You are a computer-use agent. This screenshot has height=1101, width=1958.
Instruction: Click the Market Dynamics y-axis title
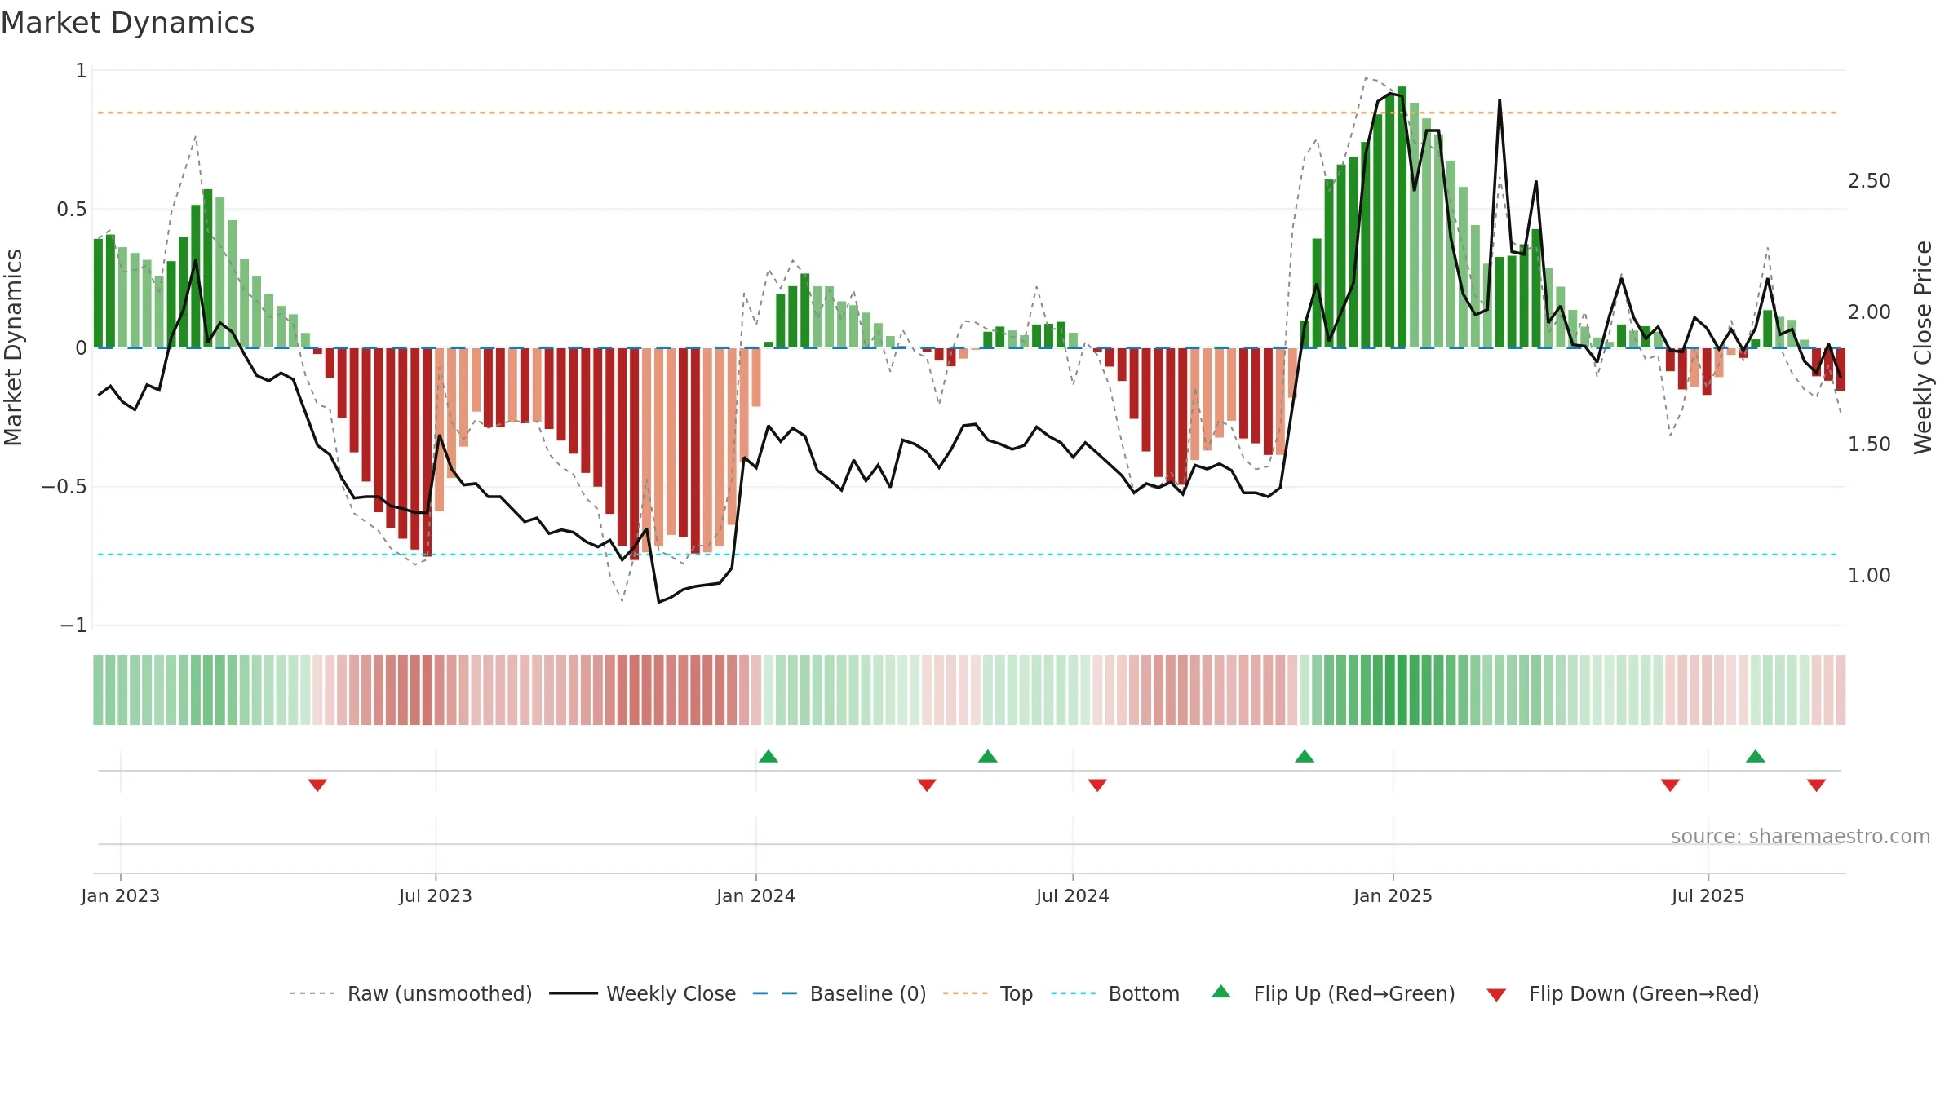(x=13, y=347)
